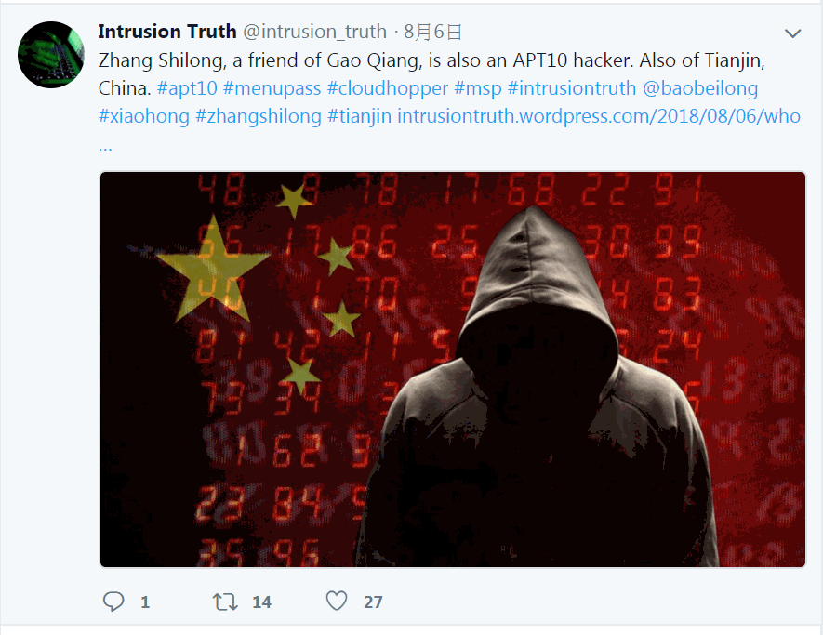Image resolution: width=823 pixels, height=635 pixels.
Task: Open the #msp hashtag
Action: coord(478,88)
